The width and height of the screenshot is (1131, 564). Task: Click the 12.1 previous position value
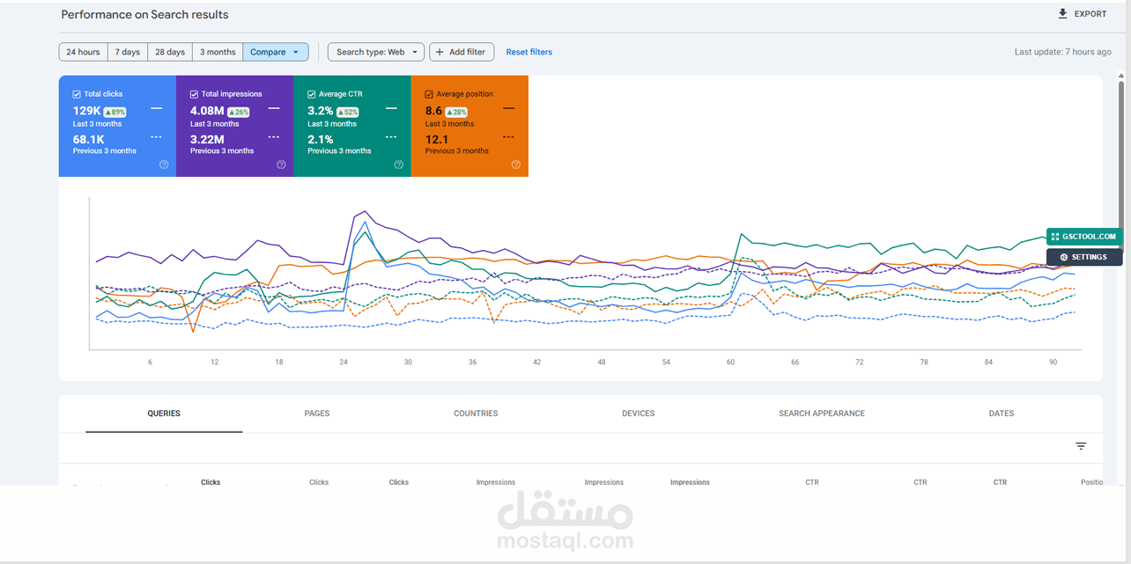point(437,139)
